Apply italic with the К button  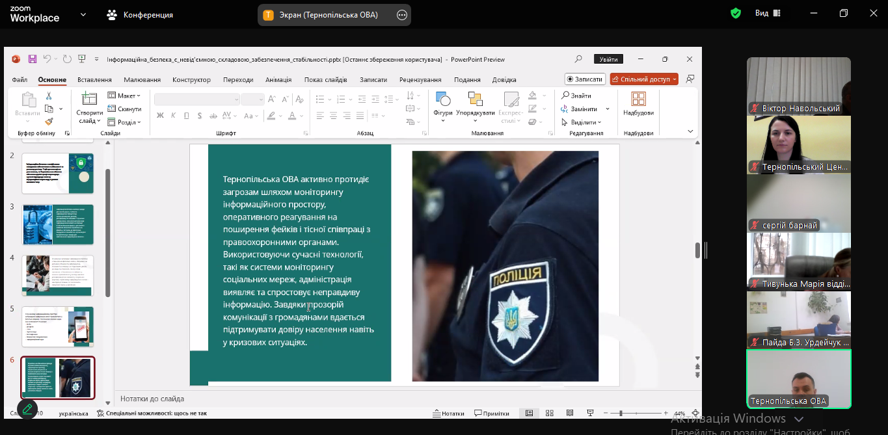coord(174,116)
